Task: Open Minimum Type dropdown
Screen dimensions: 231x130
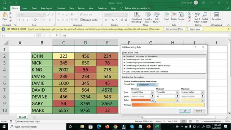Action: click(152, 92)
